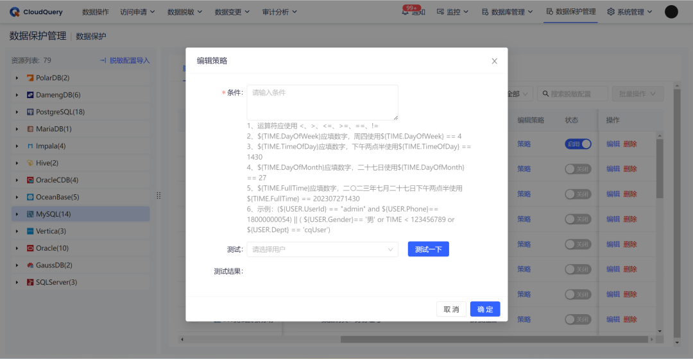The image size is (693, 359).
Task: Open the 数据变更 menu
Action: pyautogui.click(x=232, y=12)
